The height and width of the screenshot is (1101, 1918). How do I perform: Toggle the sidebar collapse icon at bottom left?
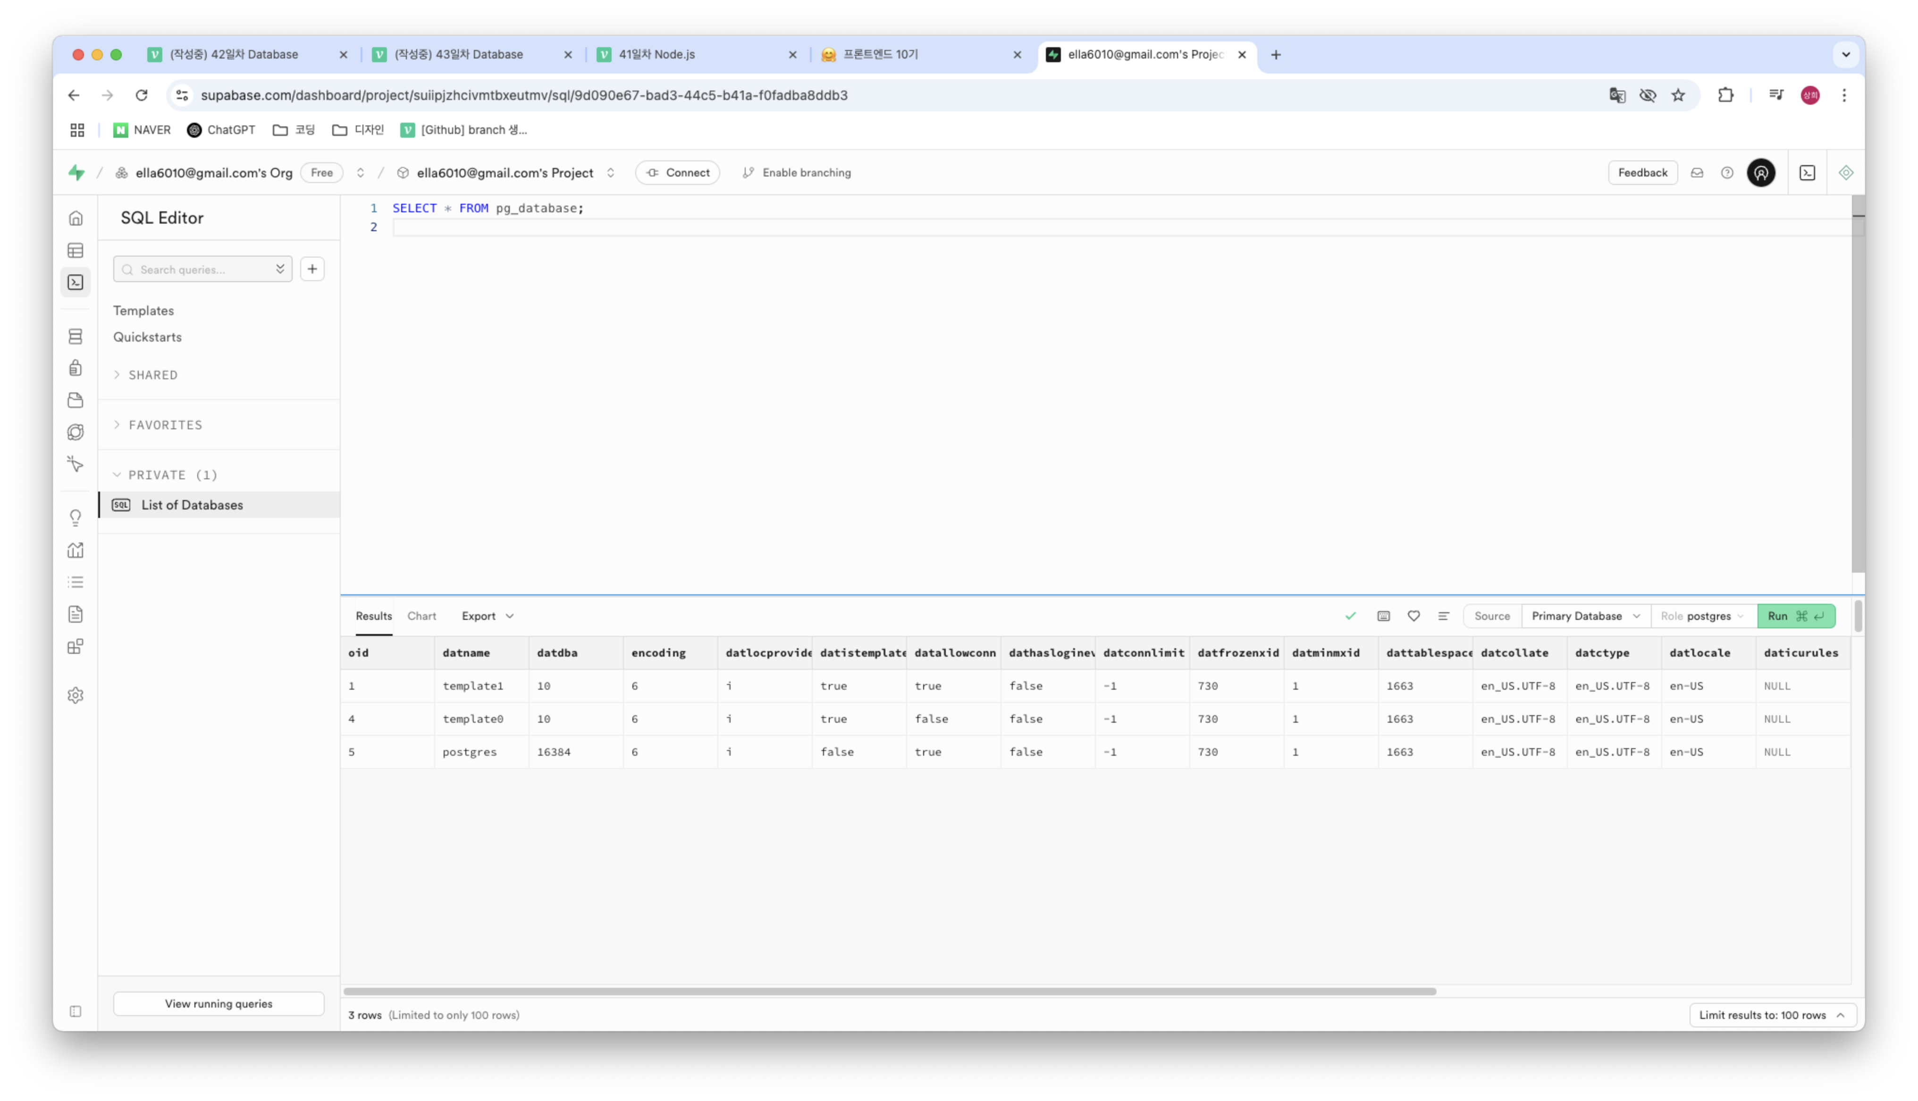pyautogui.click(x=76, y=1011)
